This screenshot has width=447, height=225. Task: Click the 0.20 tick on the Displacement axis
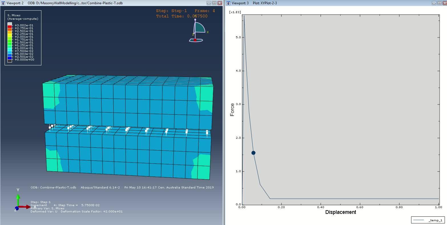[x=281, y=207]
